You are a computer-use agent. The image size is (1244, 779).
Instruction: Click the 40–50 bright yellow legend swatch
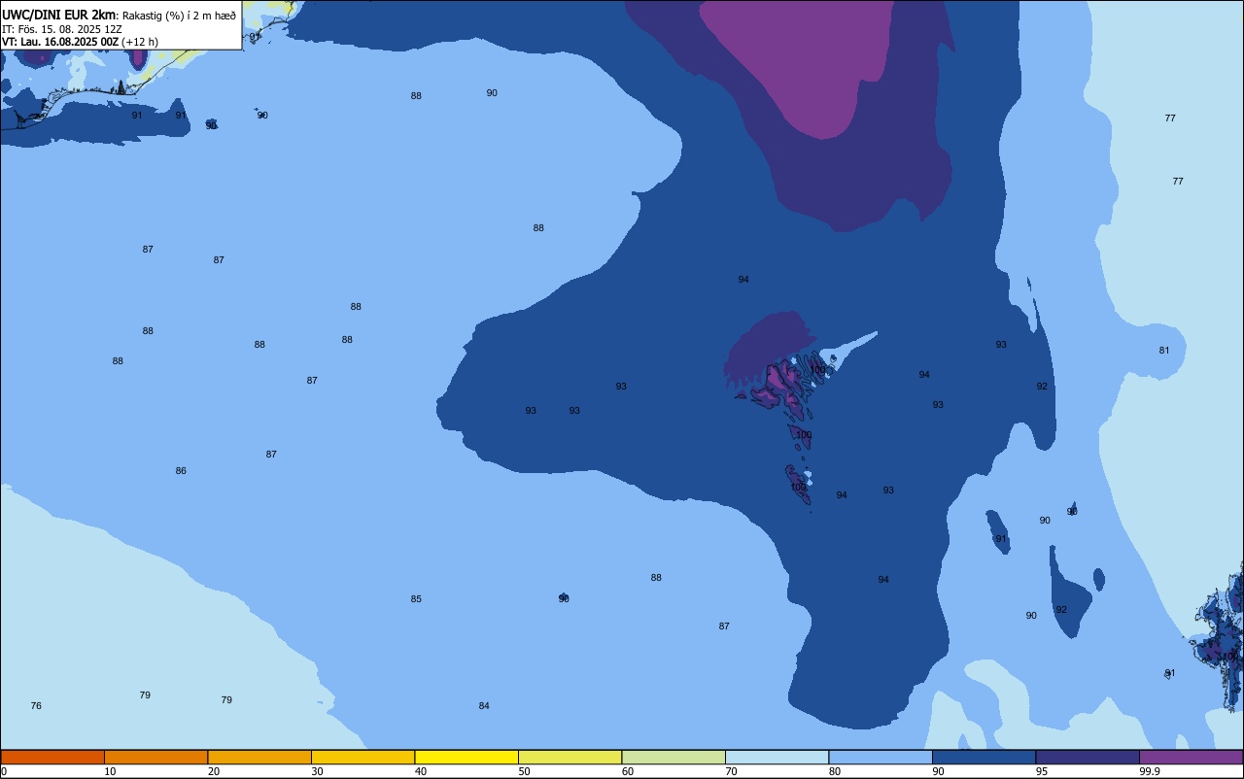coord(466,757)
